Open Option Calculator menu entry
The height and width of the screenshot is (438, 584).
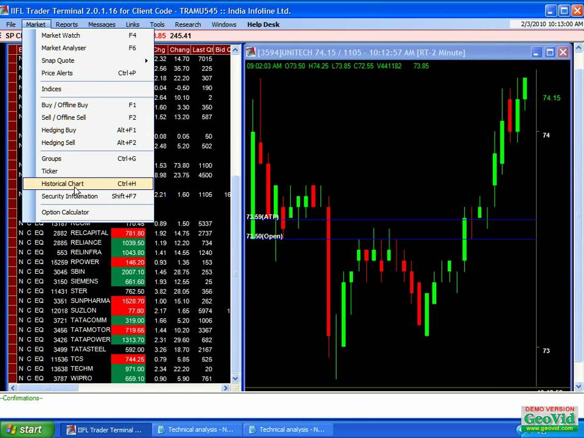click(x=88, y=212)
